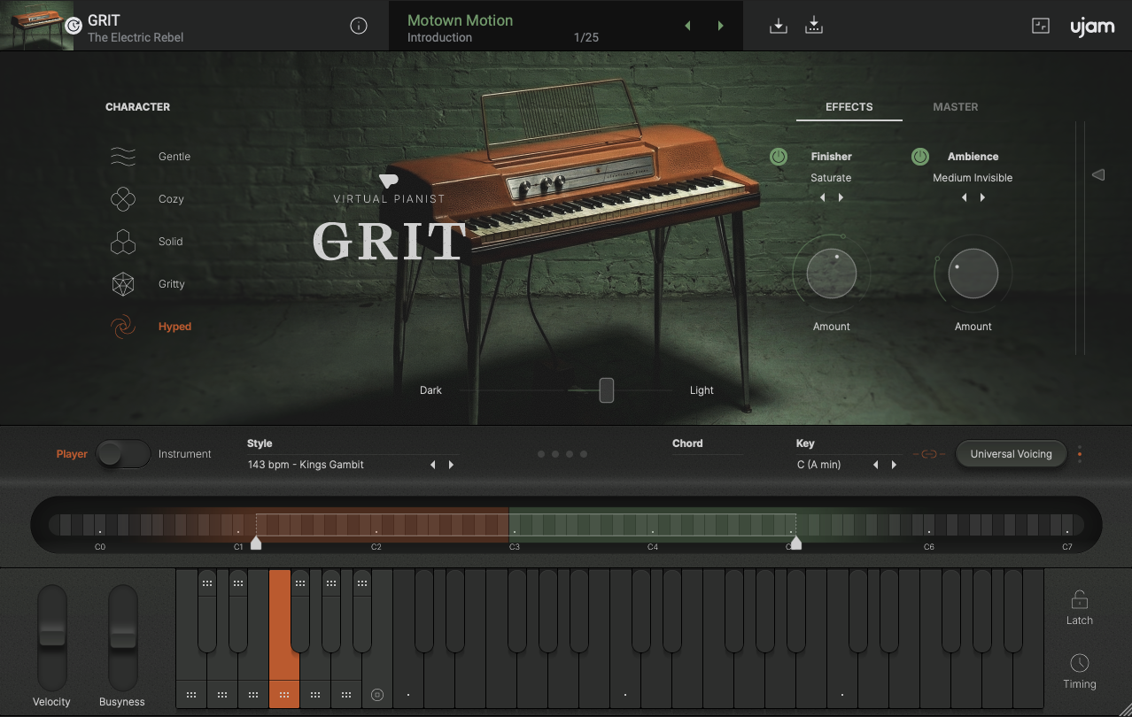Click the right range handle near C5
The height and width of the screenshot is (717, 1132).
coord(796,543)
